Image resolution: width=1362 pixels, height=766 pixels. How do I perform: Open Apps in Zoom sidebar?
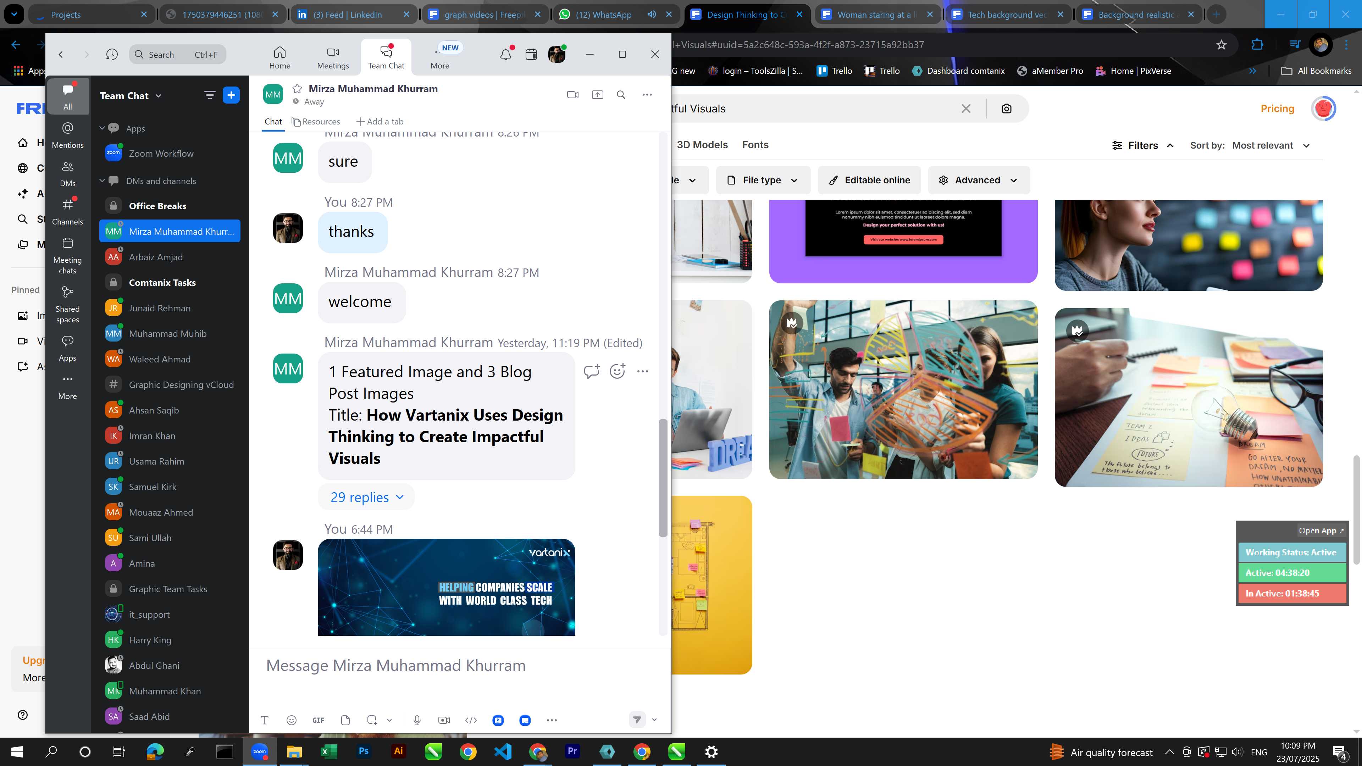pyautogui.click(x=68, y=348)
